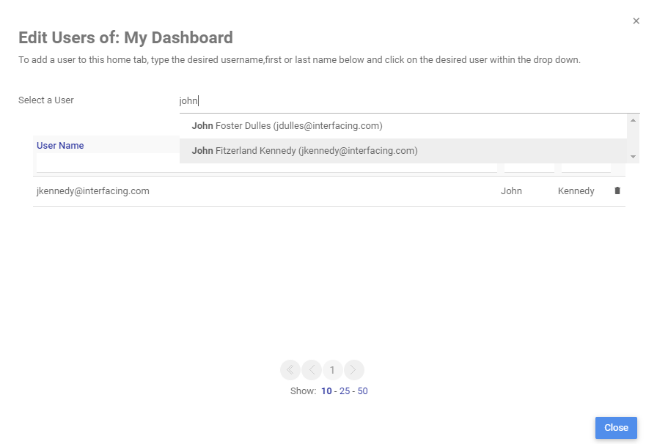Go to the first page of users
This screenshot has width=657, height=444.
290,370
